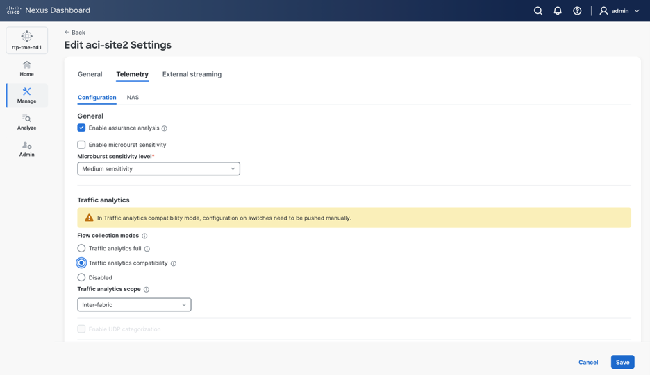This screenshot has height=375, width=650.
Task: Click the Nexus Dashboard title
Action: 58,10
